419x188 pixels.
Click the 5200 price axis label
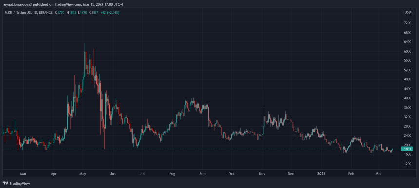coord(407,70)
